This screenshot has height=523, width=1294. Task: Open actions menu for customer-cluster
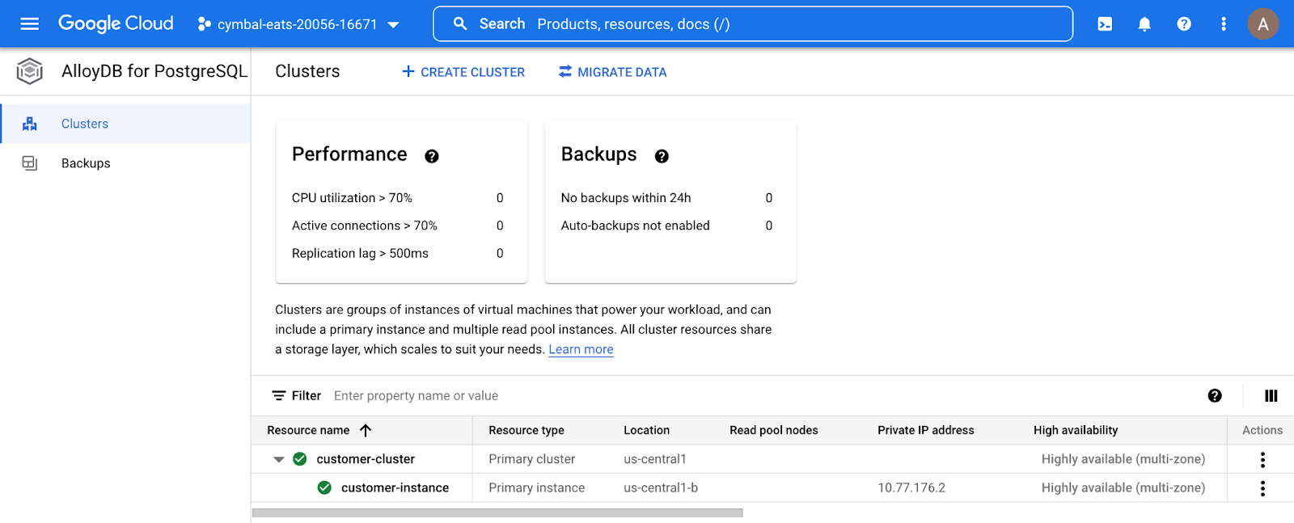tap(1262, 459)
